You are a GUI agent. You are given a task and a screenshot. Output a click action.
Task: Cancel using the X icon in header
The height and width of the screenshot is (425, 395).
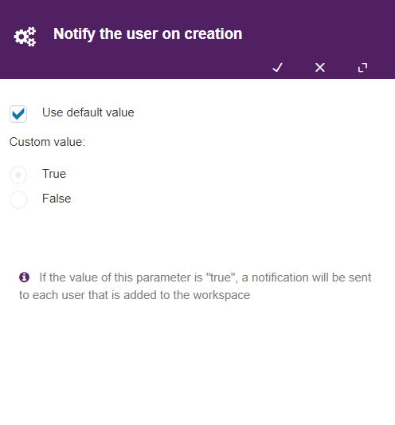click(x=320, y=68)
